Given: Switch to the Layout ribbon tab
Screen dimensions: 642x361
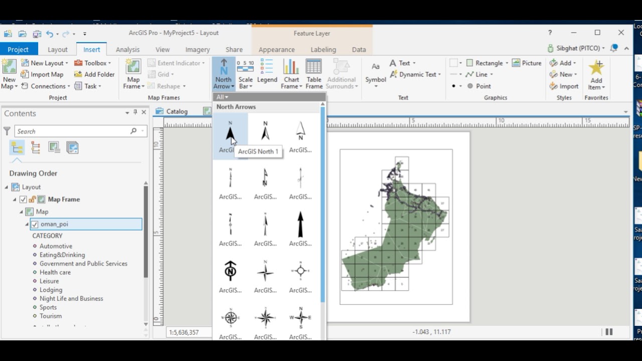Looking at the screenshot, I should click(x=58, y=50).
